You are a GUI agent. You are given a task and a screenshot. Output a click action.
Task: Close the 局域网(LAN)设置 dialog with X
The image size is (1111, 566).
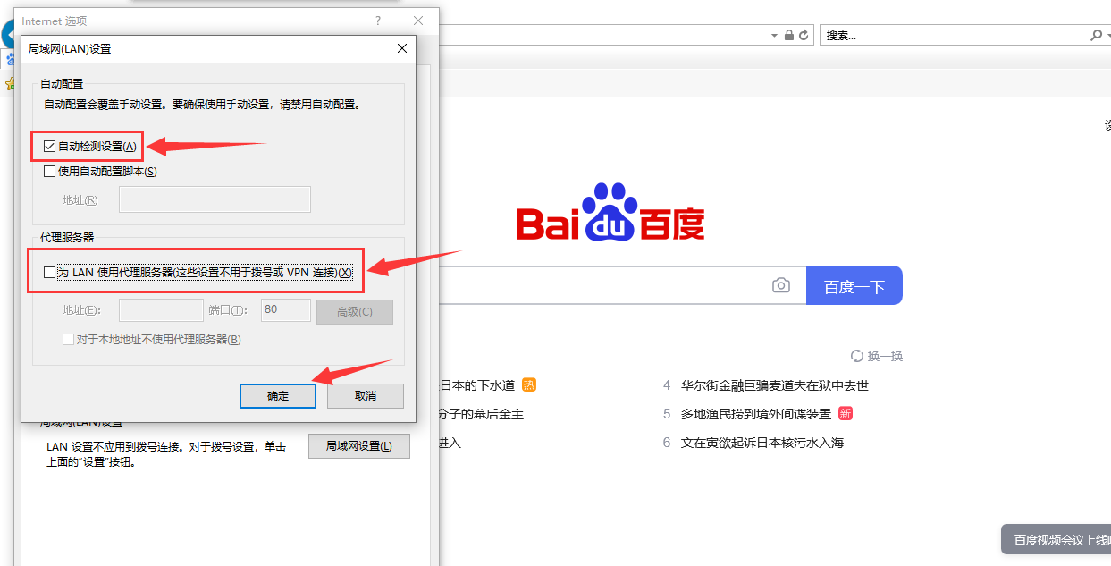tap(402, 48)
